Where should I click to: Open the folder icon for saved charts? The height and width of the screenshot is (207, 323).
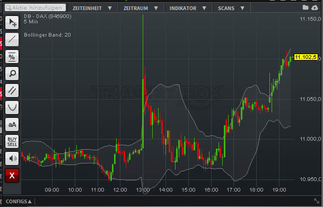305,7
